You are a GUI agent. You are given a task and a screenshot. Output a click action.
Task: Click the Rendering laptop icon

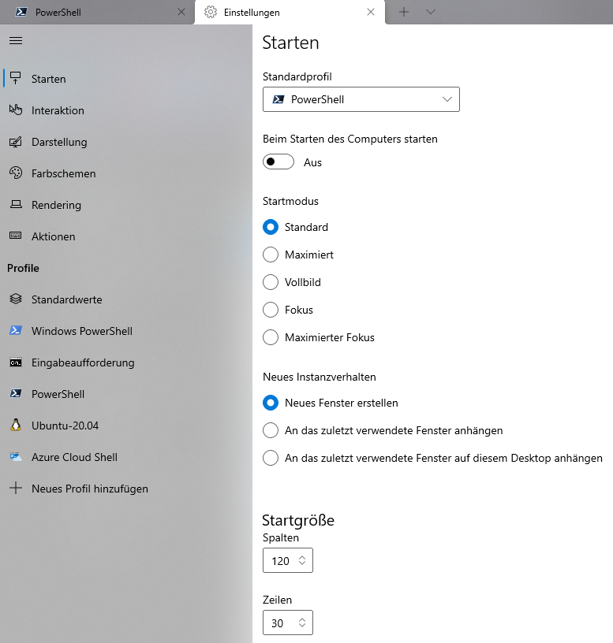[x=16, y=204]
